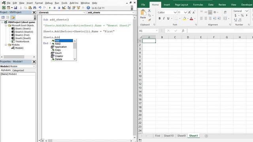Click the Cut icon in Excel Clipboard group

[149, 11]
